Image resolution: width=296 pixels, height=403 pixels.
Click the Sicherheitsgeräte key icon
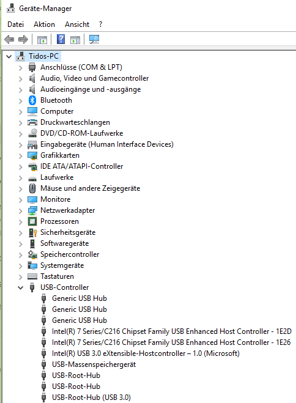33,232
